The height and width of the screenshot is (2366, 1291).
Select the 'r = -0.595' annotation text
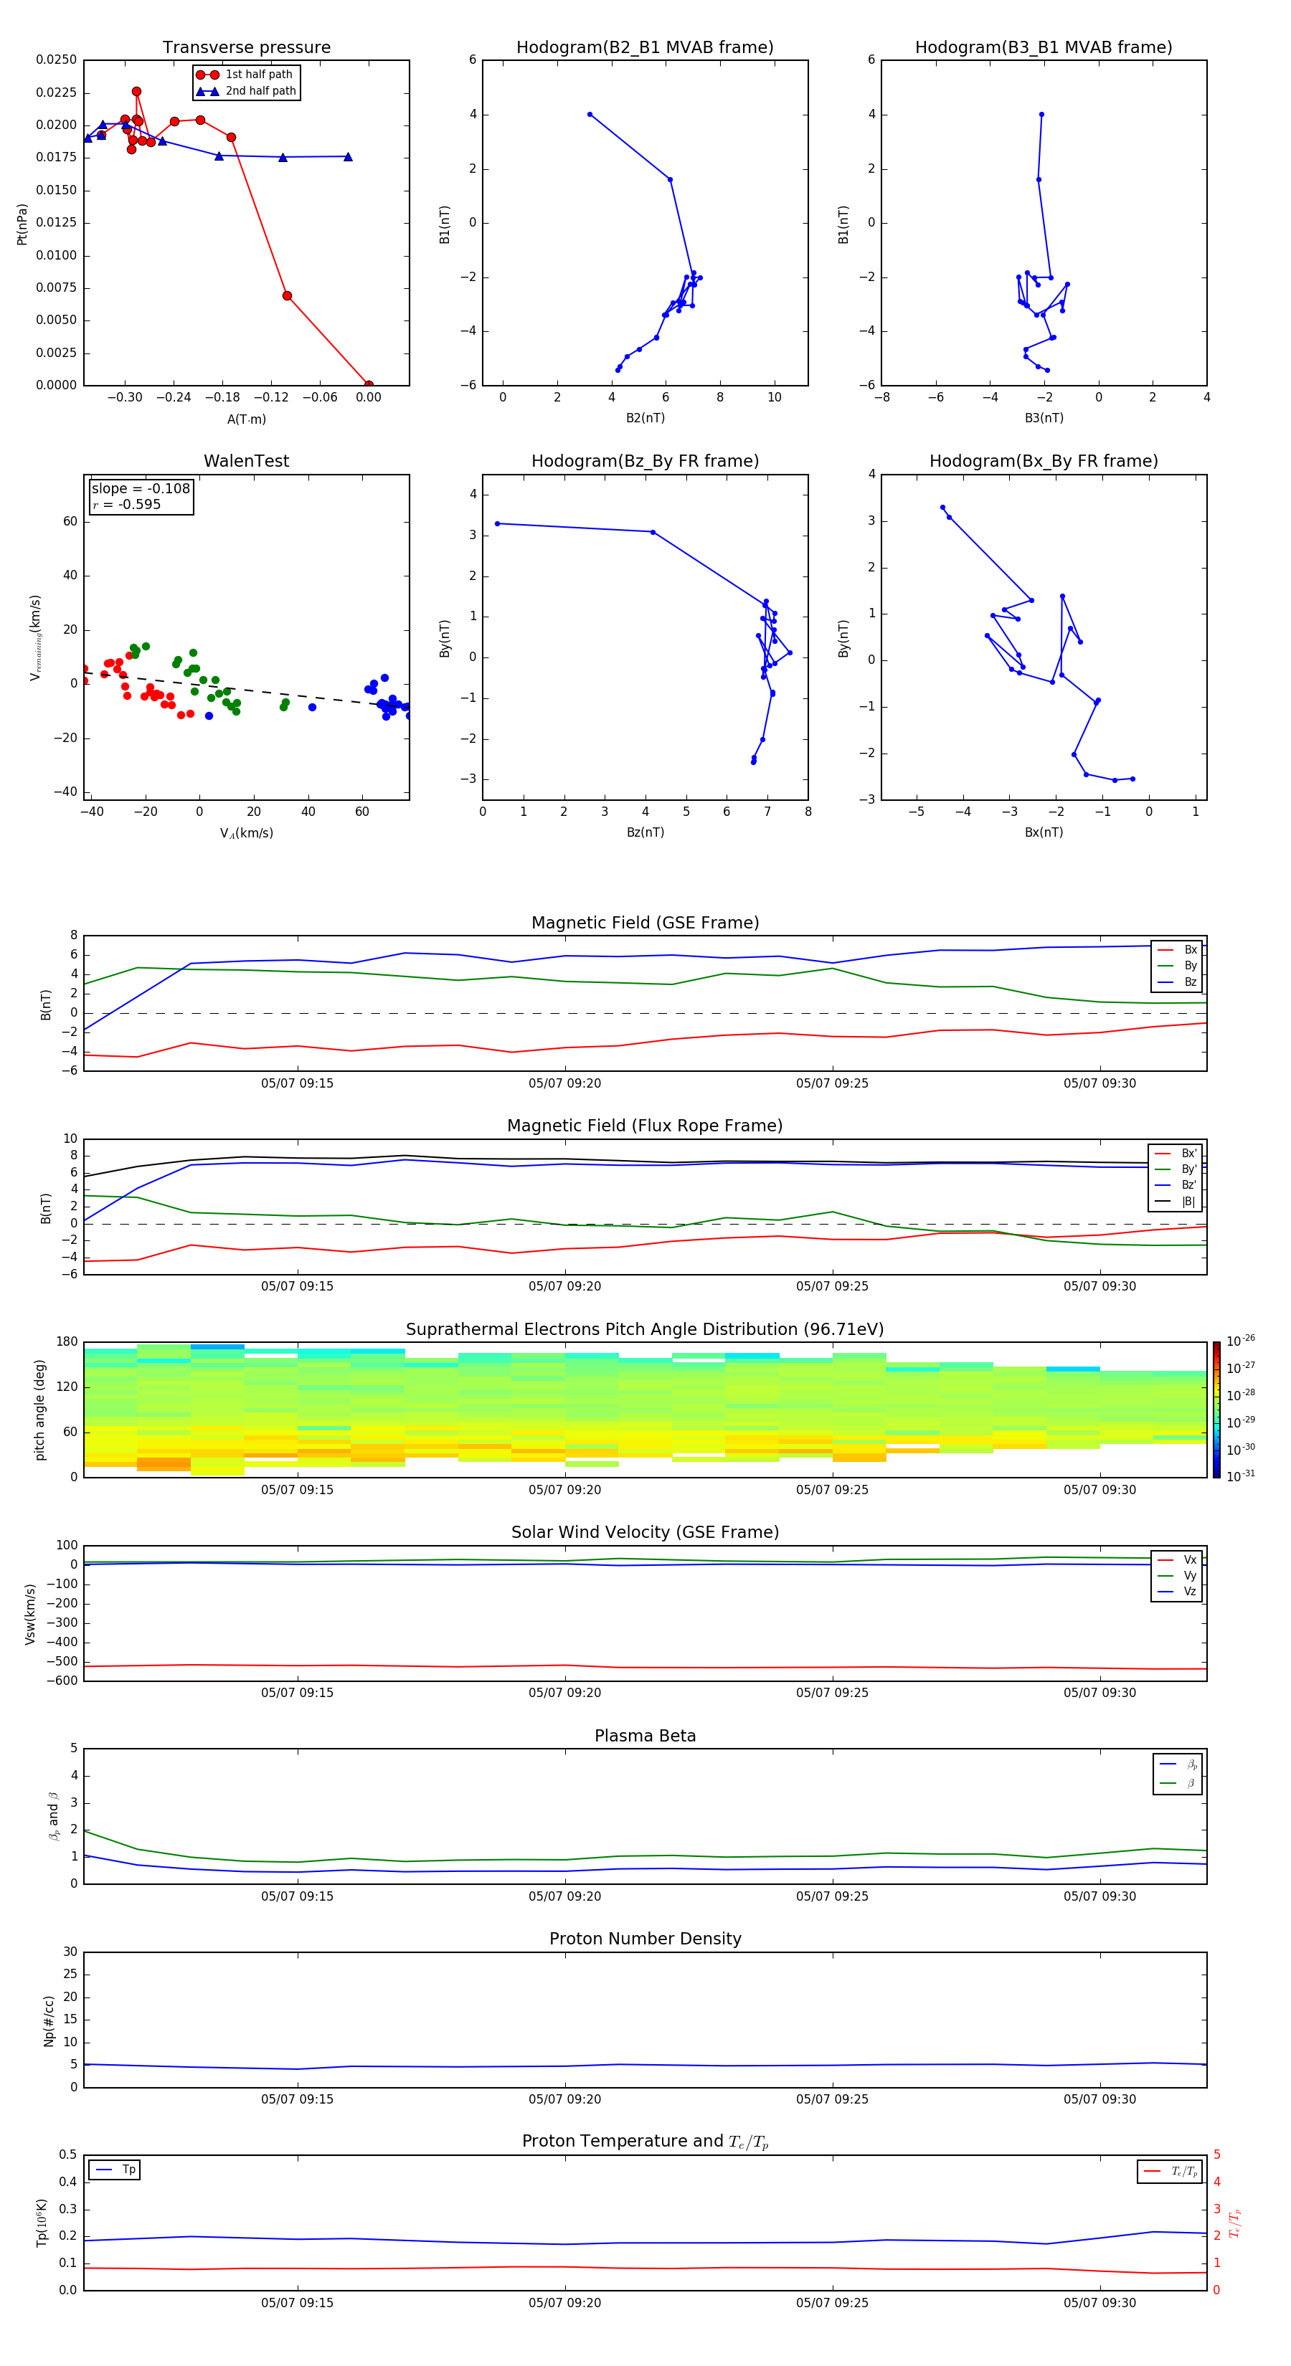coord(127,504)
